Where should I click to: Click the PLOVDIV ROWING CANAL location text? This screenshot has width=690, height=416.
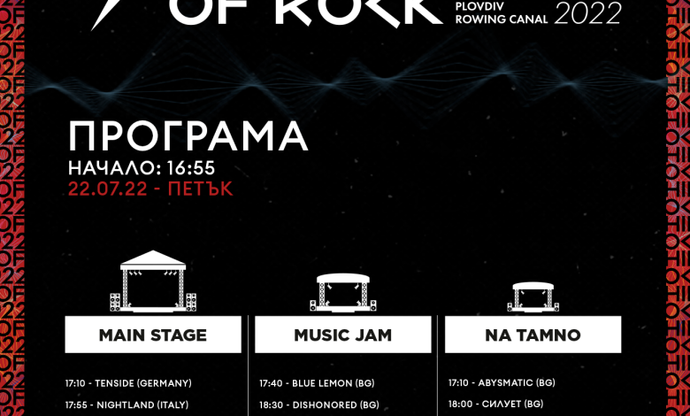click(502, 13)
